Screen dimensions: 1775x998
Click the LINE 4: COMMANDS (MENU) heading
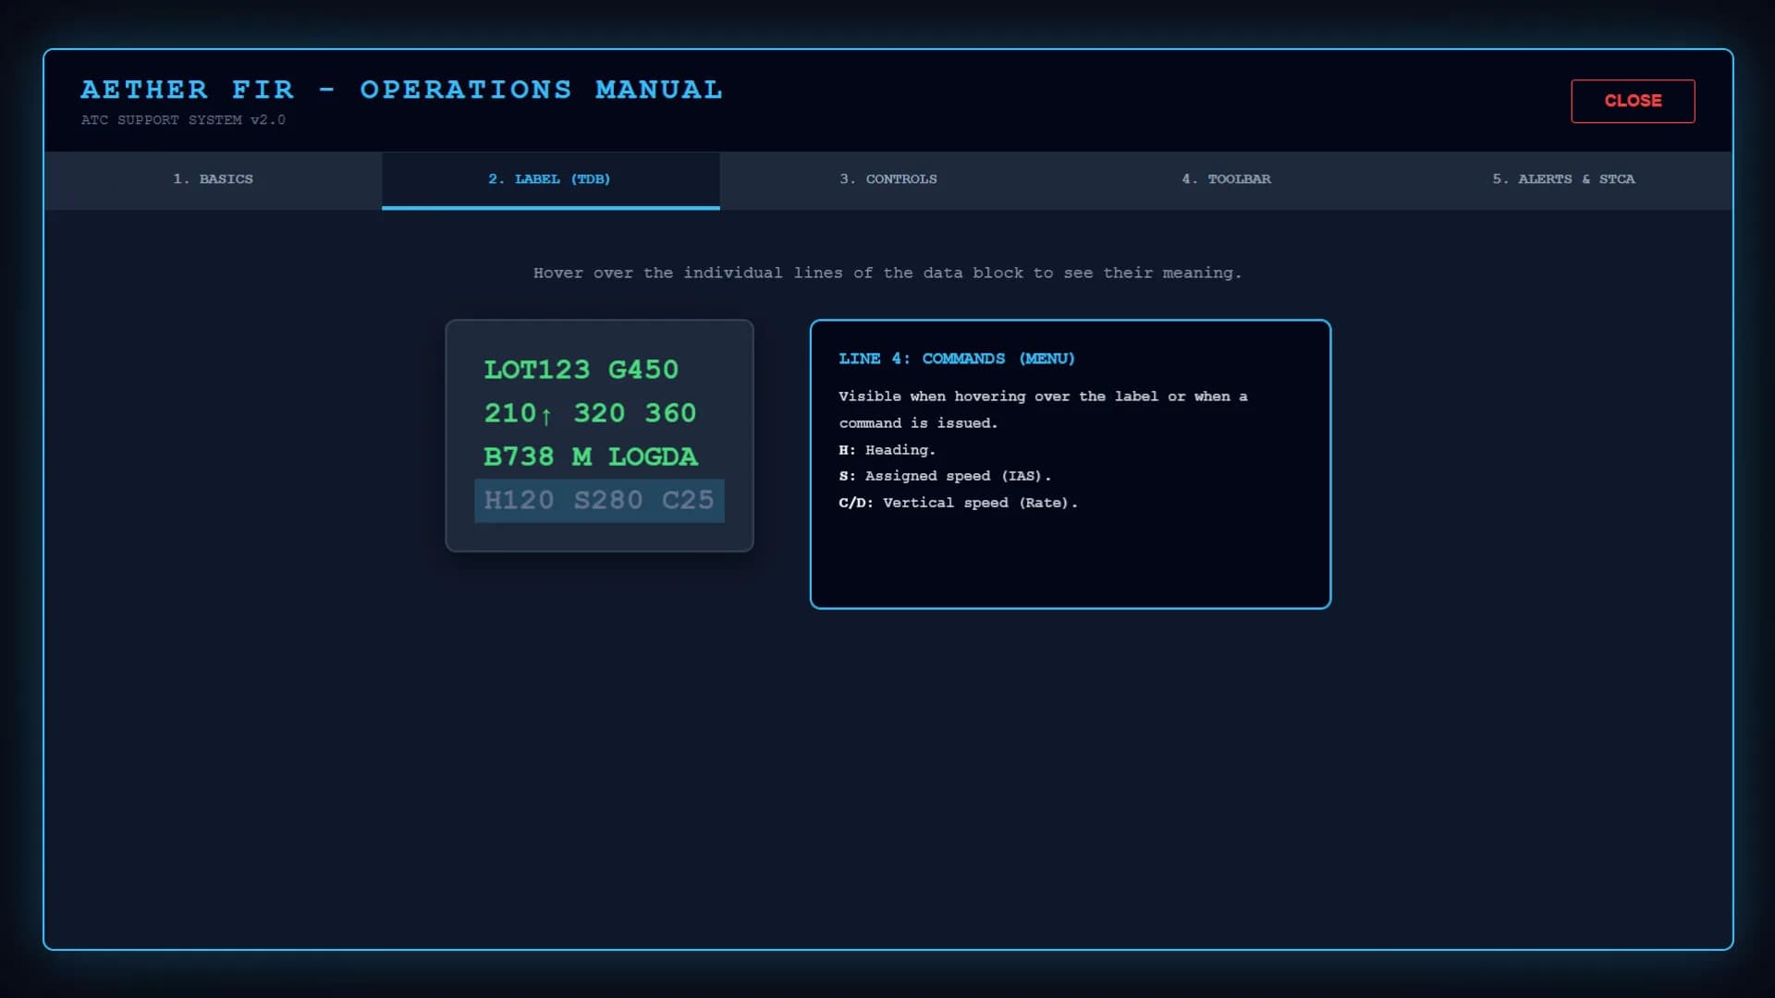[957, 359]
